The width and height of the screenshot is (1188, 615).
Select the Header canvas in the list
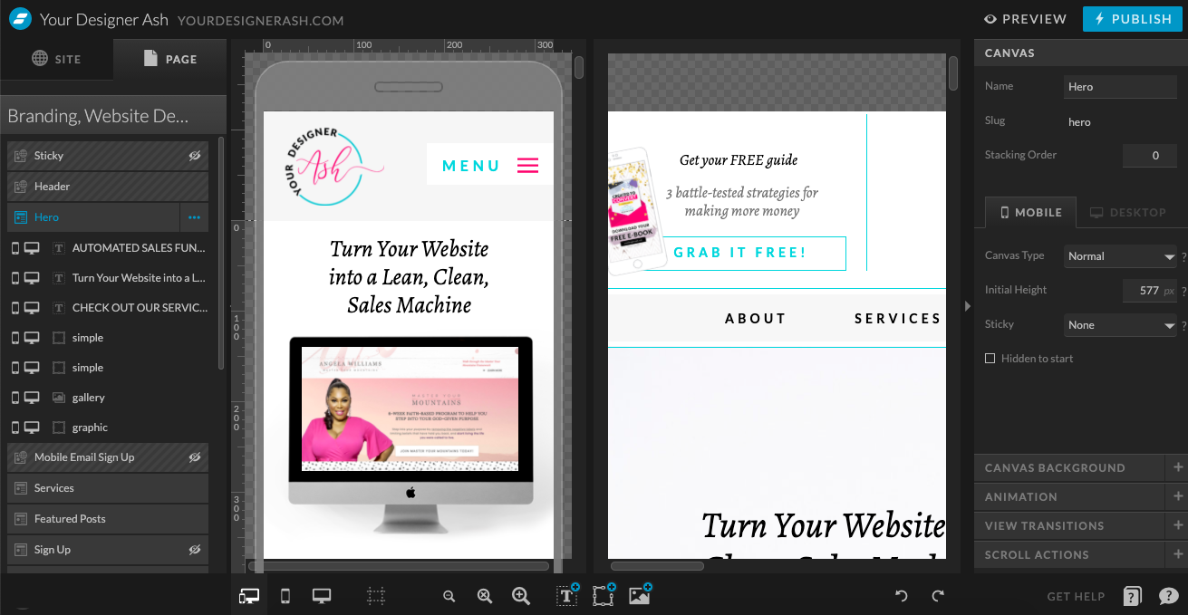click(x=108, y=187)
